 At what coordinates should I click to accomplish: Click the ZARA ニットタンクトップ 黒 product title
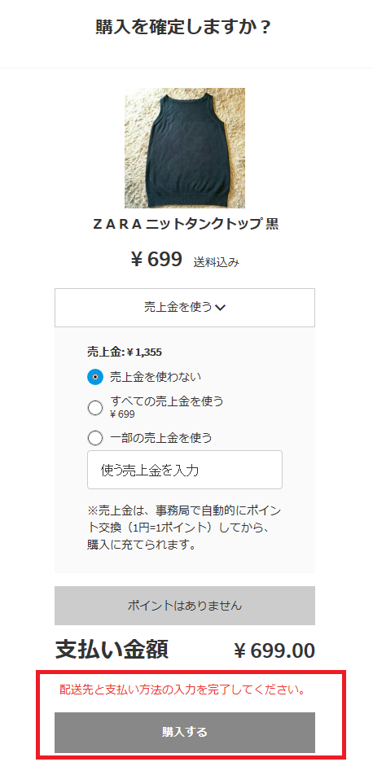tap(185, 224)
